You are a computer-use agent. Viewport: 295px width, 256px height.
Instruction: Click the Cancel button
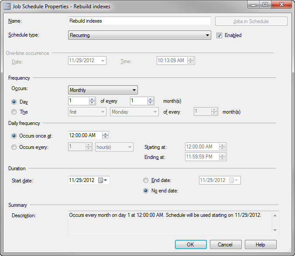(x=226, y=244)
